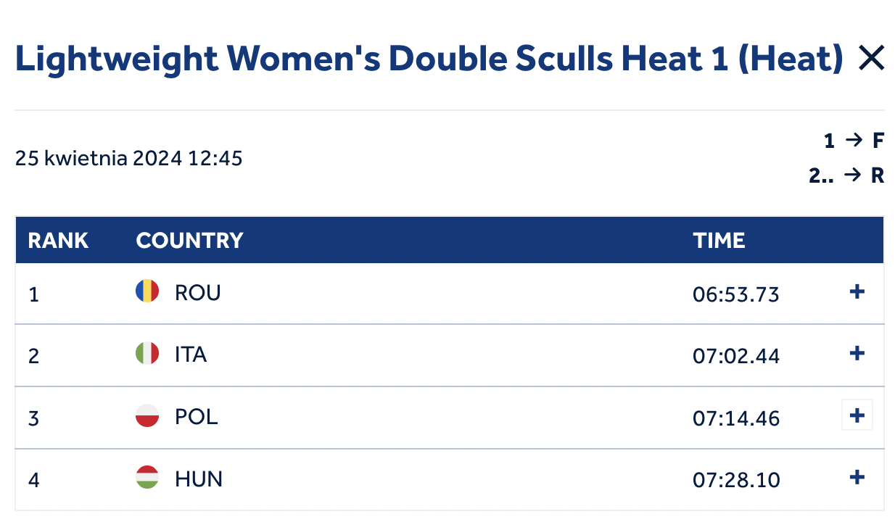This screenshot has height=522, width=895.
Task: Expand the ITA crew details
Action: point(857,353)
